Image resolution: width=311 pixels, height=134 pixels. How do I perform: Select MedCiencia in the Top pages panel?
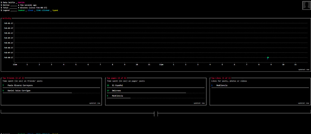117,96
